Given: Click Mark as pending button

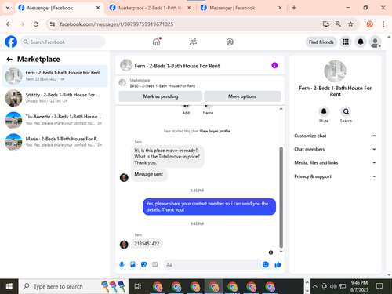Looking at the screenshot, I should coord(161,96).
